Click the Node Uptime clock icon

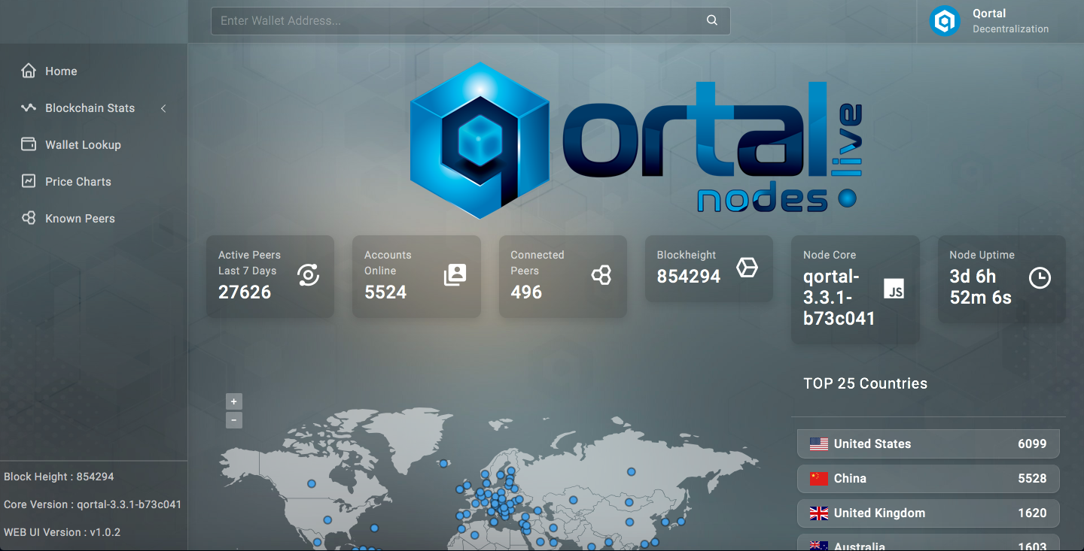pyautogui.click(x=1040, y=278)
